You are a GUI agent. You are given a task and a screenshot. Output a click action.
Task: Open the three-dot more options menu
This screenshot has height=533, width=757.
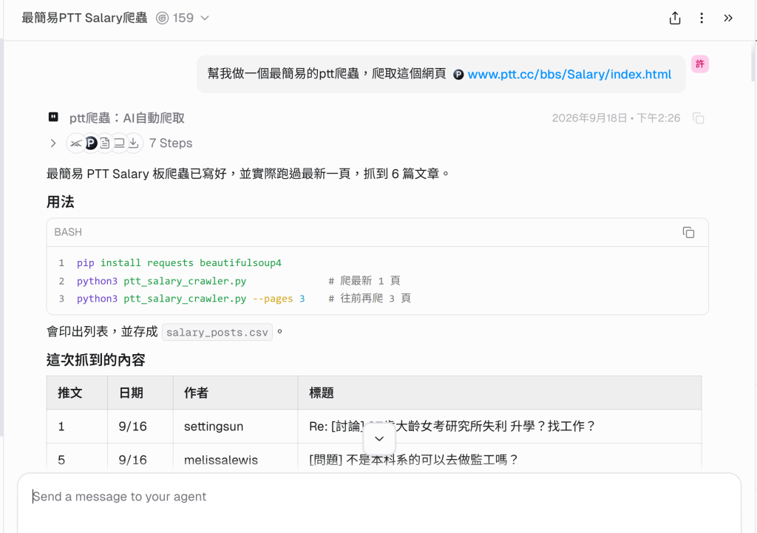tap(702, 18)
